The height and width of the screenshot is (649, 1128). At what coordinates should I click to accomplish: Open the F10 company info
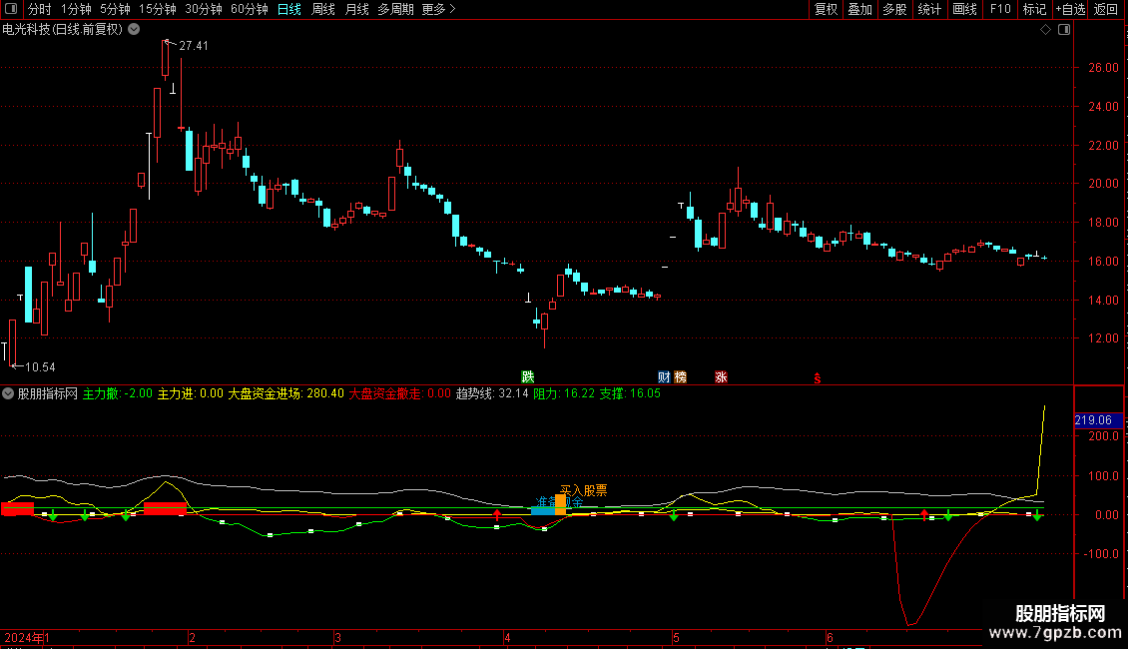click(x=1000, y=9)
